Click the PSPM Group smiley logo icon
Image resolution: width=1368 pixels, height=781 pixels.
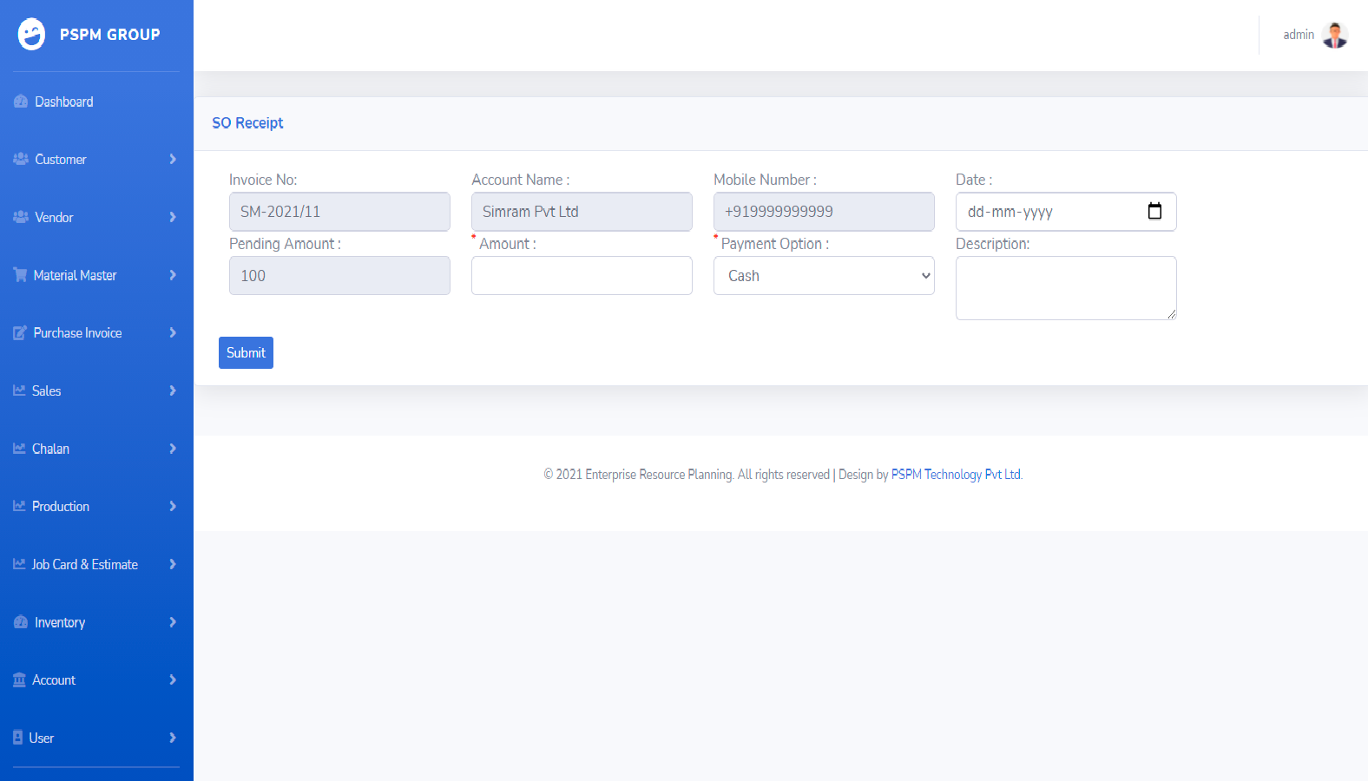click(x=32, y=35)
